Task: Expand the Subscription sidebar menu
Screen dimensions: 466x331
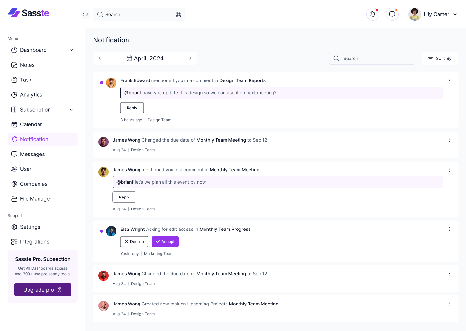Action: (71, 110)
